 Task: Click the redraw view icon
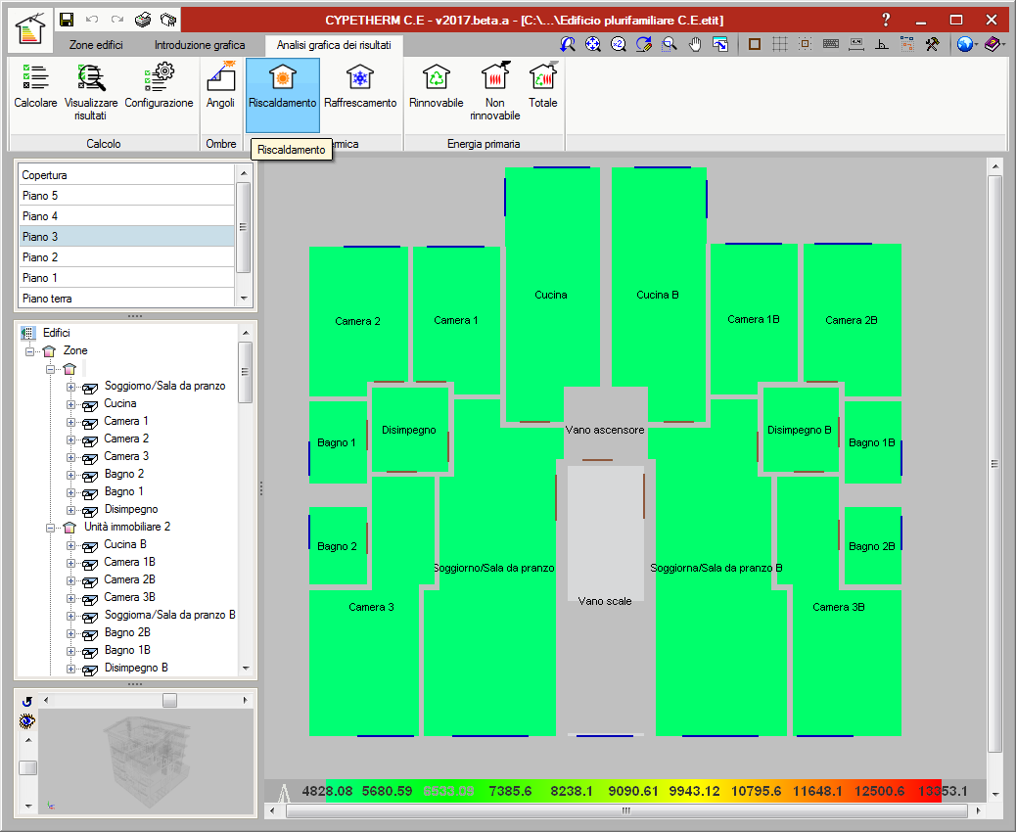click(643, 44)
